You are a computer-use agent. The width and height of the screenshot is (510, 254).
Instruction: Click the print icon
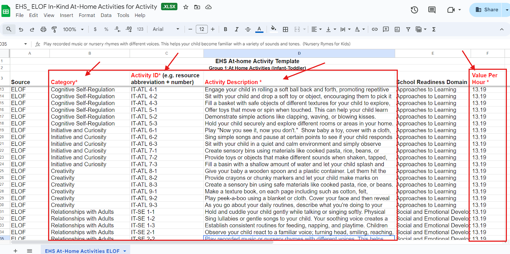click(x=43, y=29)
